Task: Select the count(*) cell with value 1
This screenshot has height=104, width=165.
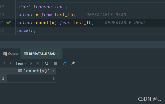Action: coord(32,78)
